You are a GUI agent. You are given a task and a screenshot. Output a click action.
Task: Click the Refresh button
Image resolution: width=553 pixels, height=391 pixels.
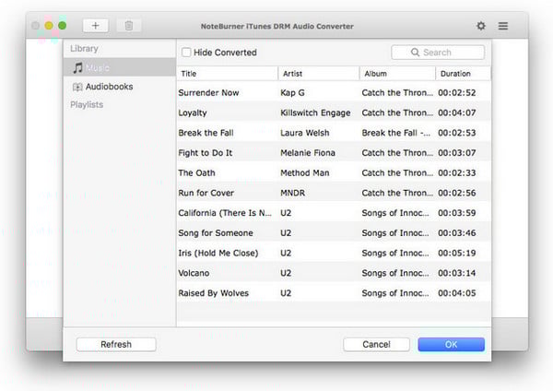(116, 344)
